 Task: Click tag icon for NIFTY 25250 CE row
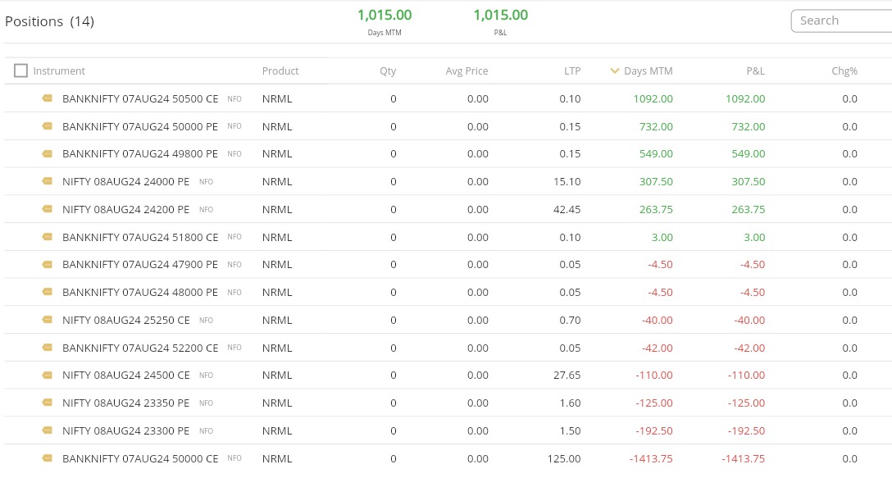48,320
